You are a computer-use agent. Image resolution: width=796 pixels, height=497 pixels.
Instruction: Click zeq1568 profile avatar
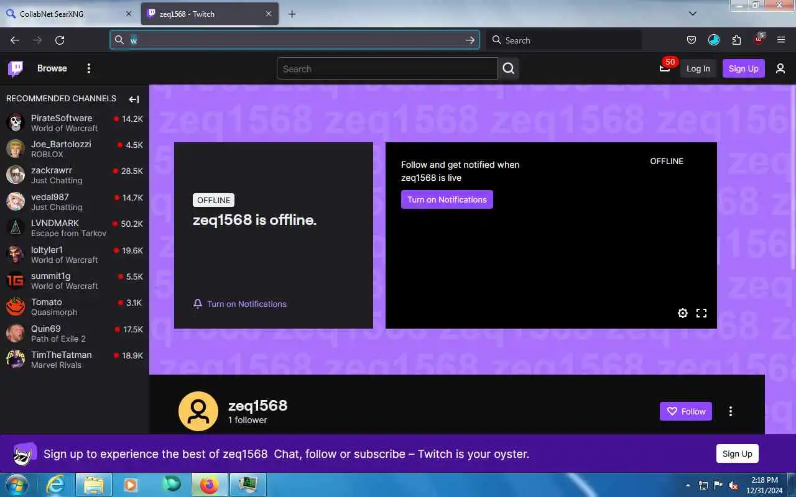[x=198, y=411]
